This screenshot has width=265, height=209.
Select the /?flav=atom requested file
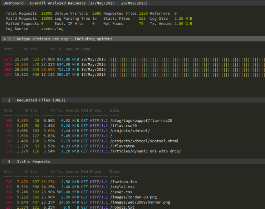123,146
